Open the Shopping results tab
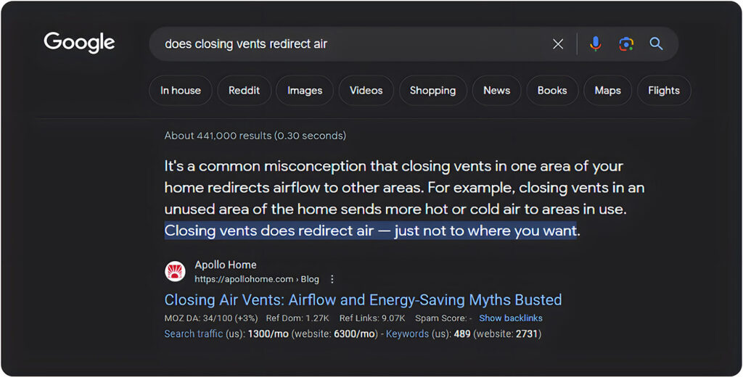This screenshot has width=743, height=377. 432,91
